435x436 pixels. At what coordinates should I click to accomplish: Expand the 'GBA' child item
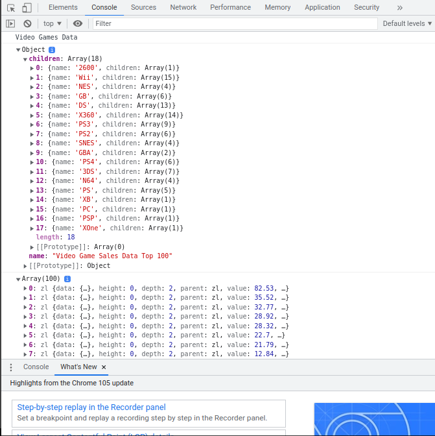tap(32, 153)
